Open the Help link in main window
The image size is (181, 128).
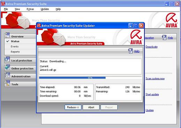[170, 38]
